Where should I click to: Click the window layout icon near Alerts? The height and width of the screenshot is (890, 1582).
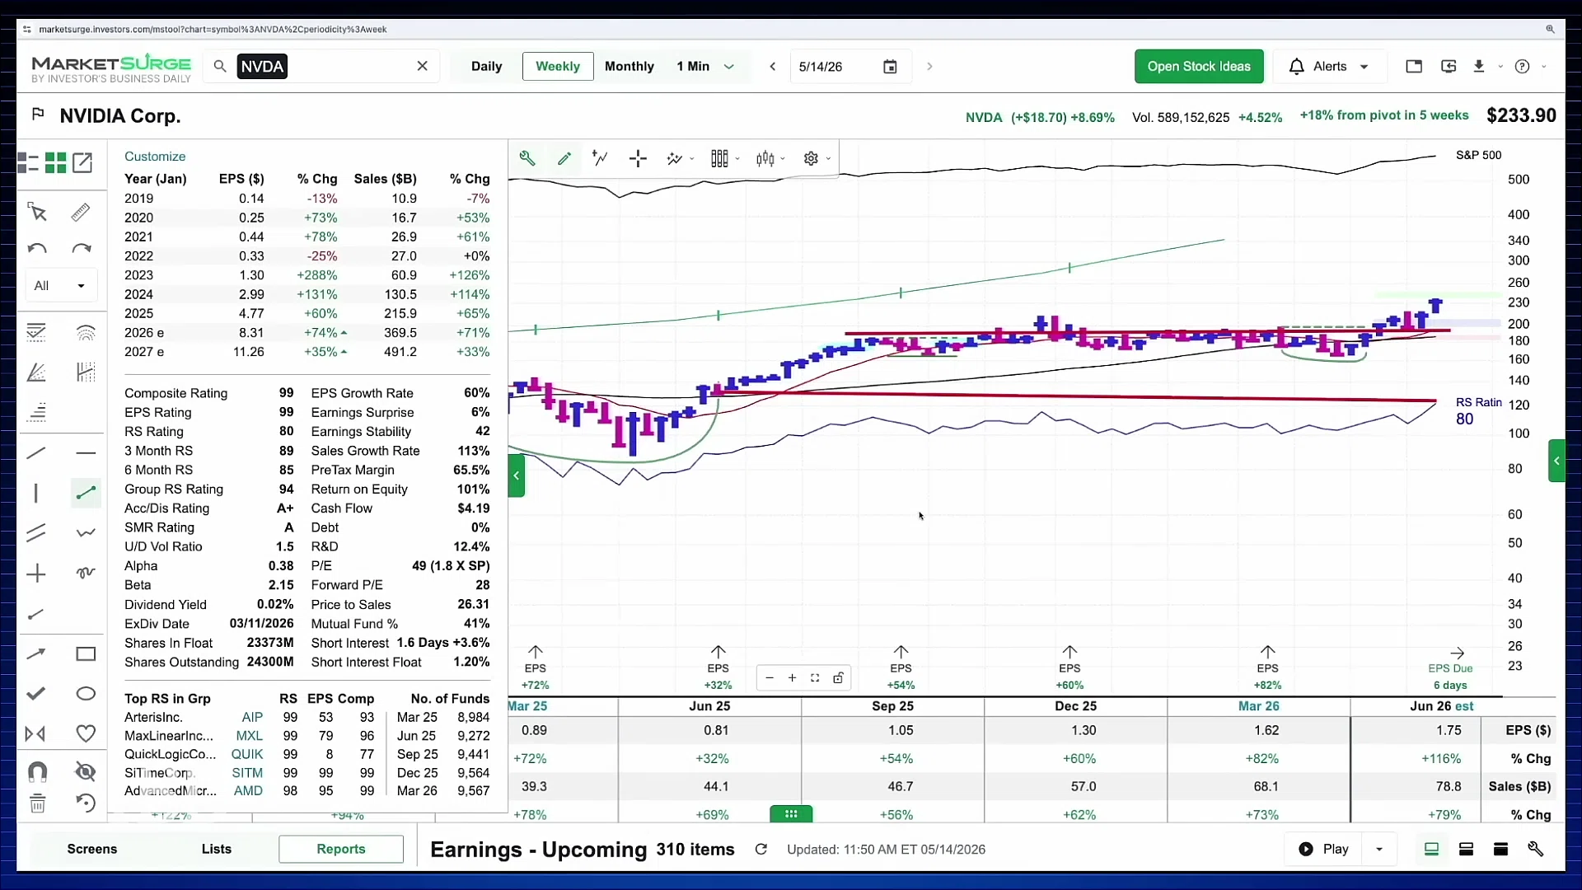pyautogui.click(x=1414, y=66)
